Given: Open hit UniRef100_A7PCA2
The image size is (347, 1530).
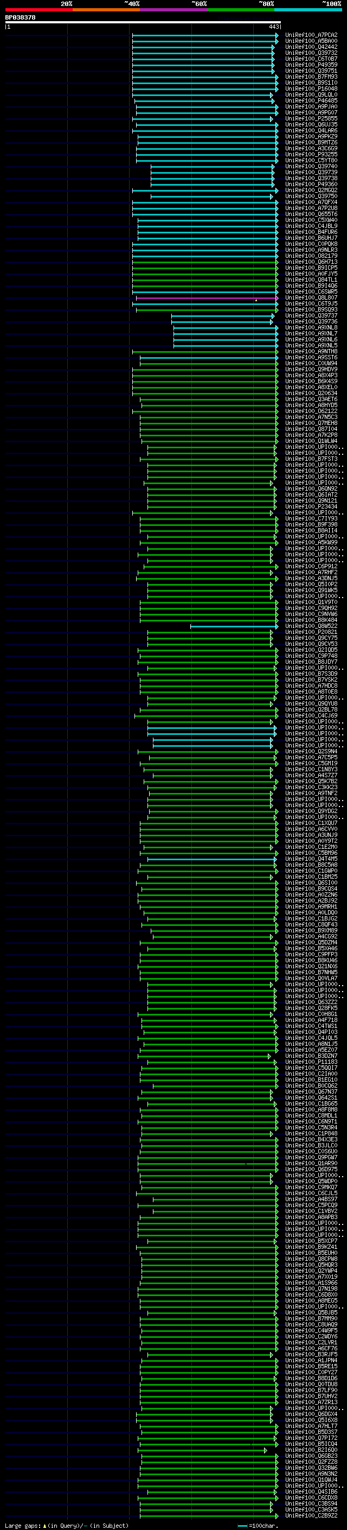Looking at the screenshot, I should (x=311, y=35).
